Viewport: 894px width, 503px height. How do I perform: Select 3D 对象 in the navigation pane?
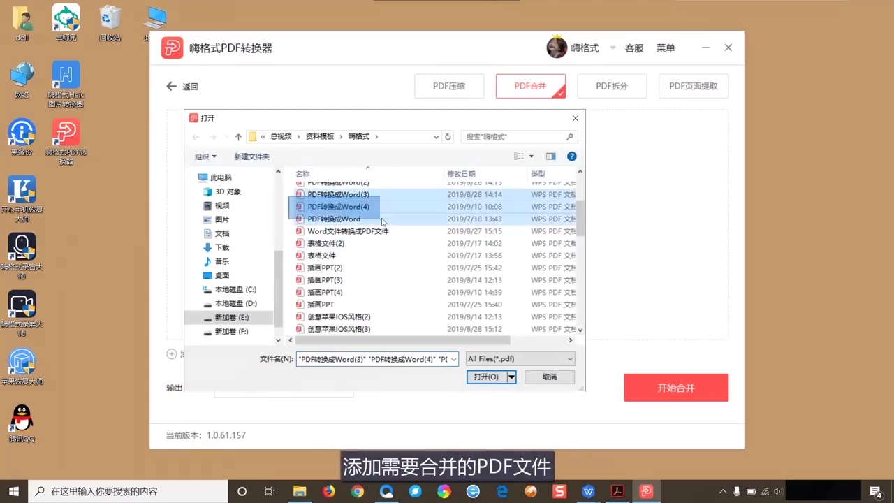click(222, 191)
